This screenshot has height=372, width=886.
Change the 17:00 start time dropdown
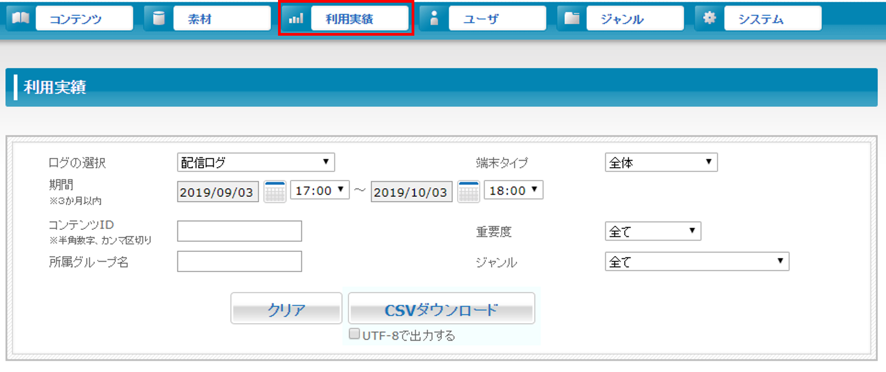pyautogui.click(x=320, y=190)
